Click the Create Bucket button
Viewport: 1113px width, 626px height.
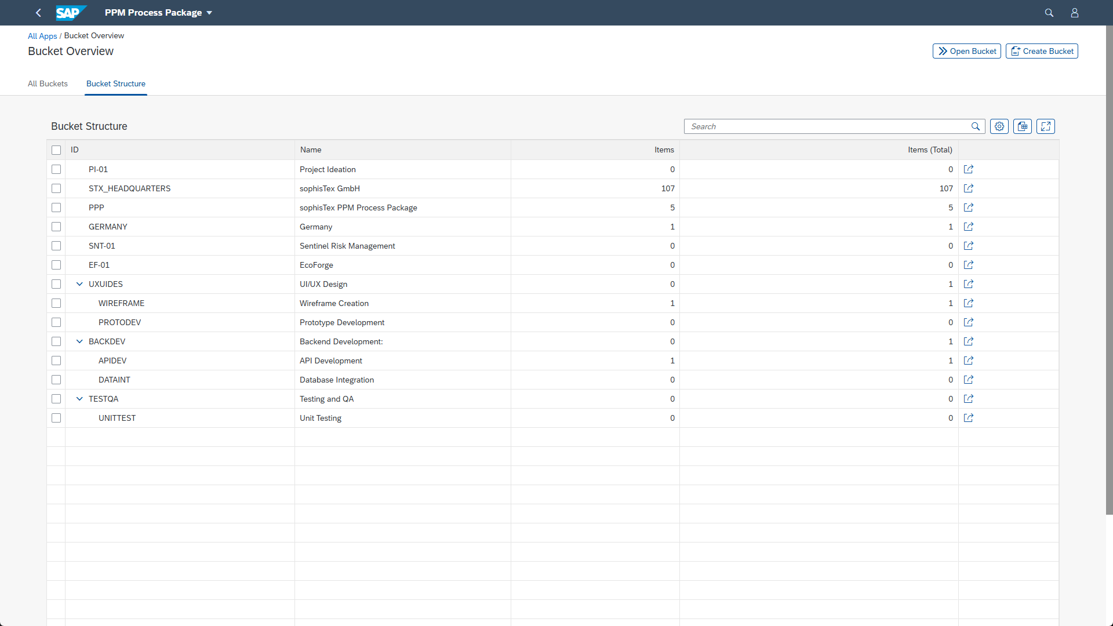coord(1042,51)
